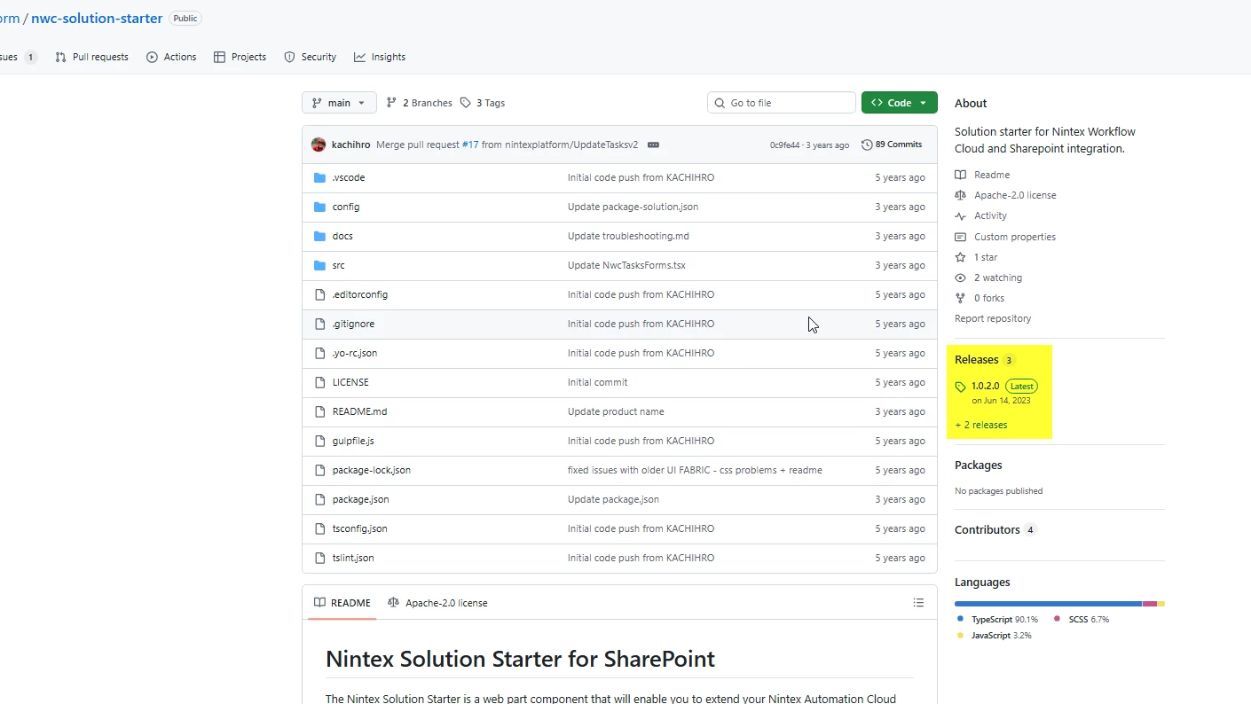Viewport: 1251px width, 704px height.
Task: Open the 1.0.2.0 release link
Action: [985, 387]
